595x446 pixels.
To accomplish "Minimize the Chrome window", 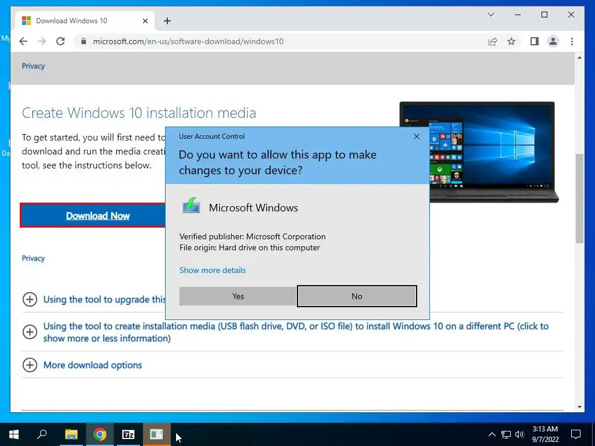I will point(518,15).
